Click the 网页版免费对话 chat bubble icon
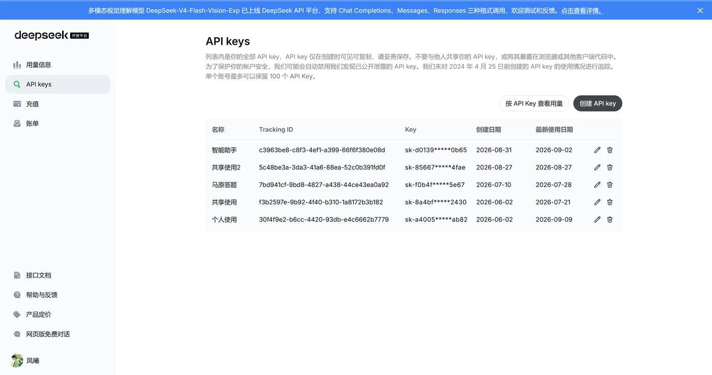The height and width of the screenshot is (375, 712). [17, 334]
